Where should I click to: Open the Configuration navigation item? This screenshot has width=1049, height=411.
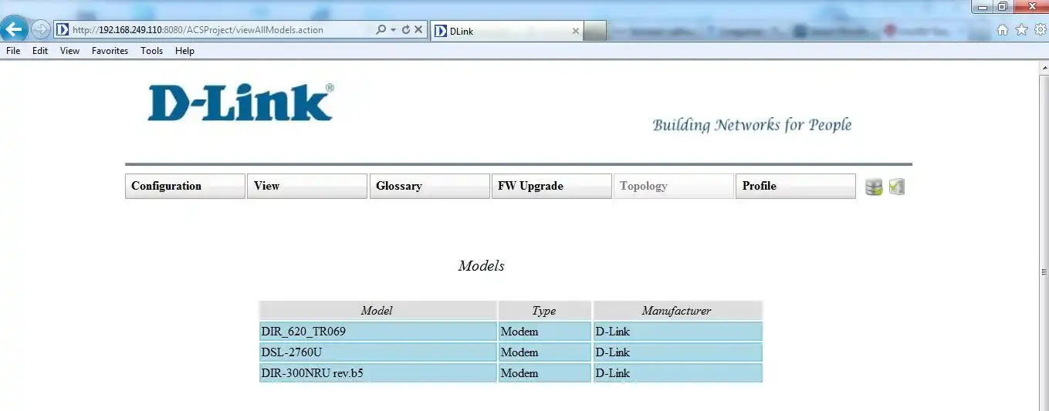click(x=185, y=186)
